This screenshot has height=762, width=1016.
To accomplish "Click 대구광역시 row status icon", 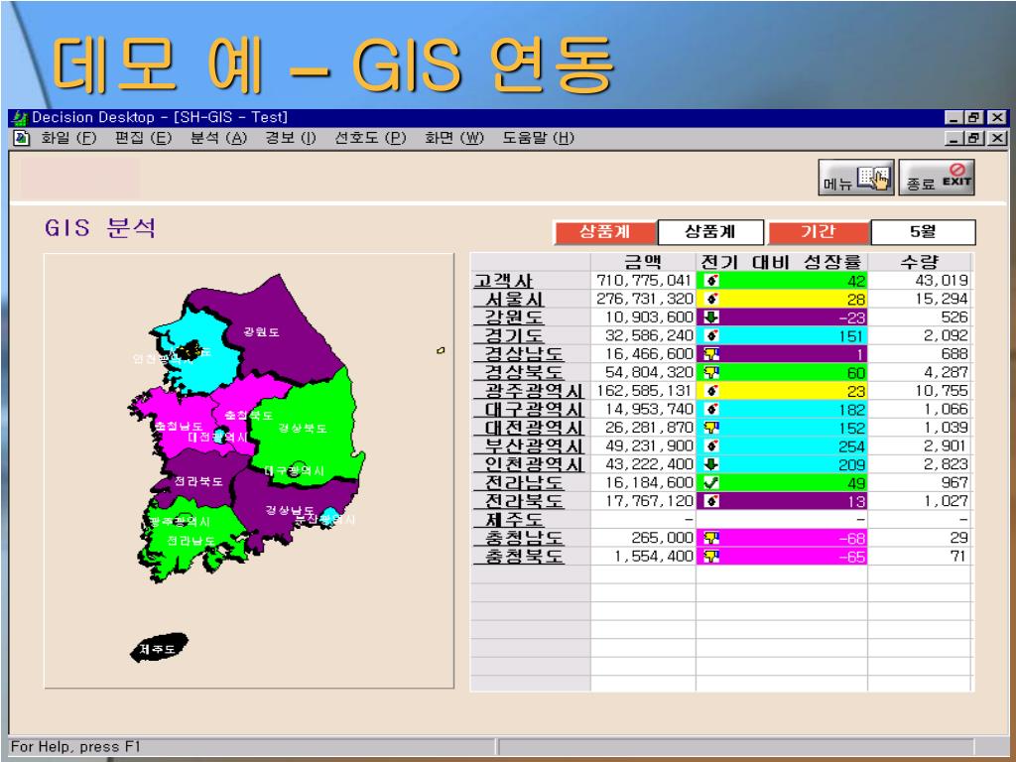I will 711,410.
